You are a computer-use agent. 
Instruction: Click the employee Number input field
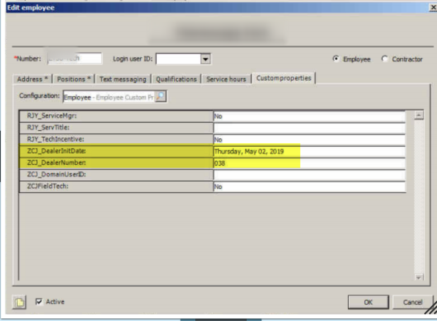[75, 59]
